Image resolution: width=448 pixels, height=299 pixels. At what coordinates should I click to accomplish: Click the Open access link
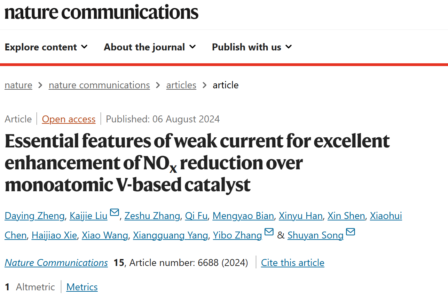point(69,119)
